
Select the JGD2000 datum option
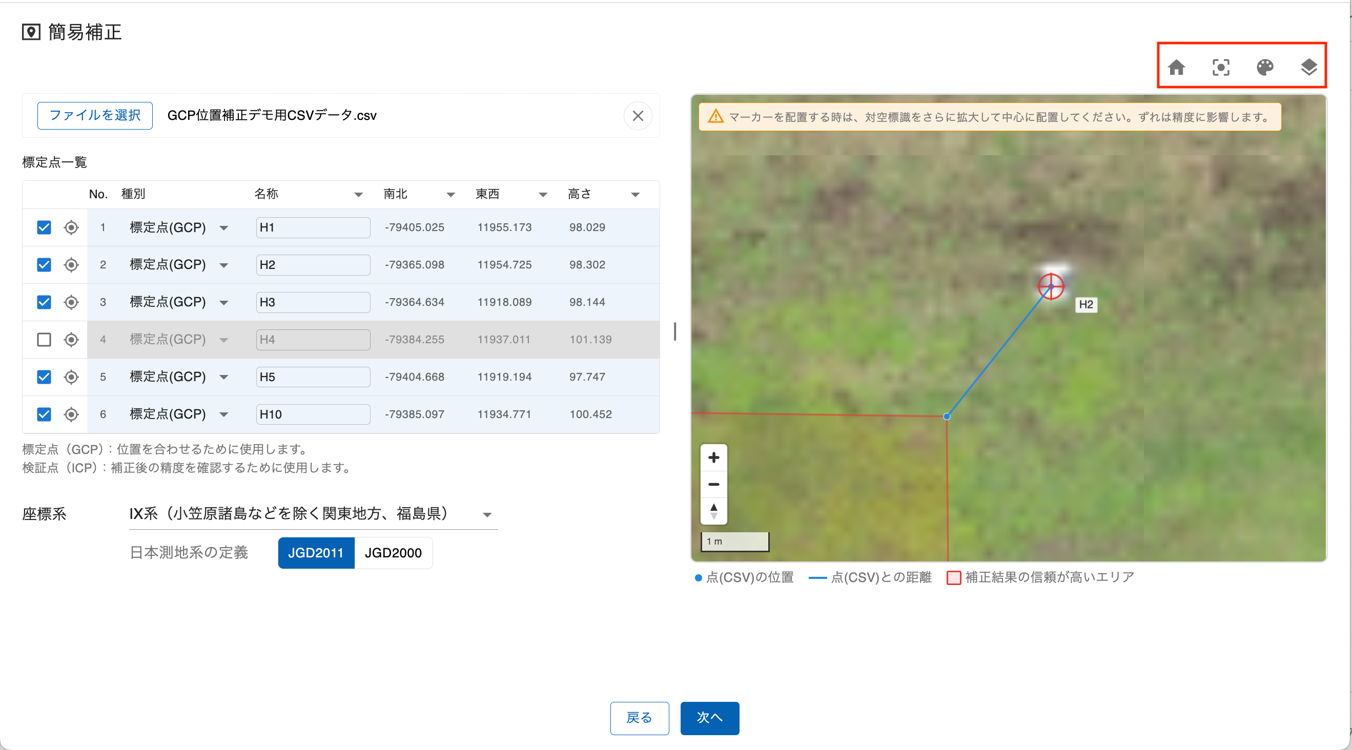393,553
